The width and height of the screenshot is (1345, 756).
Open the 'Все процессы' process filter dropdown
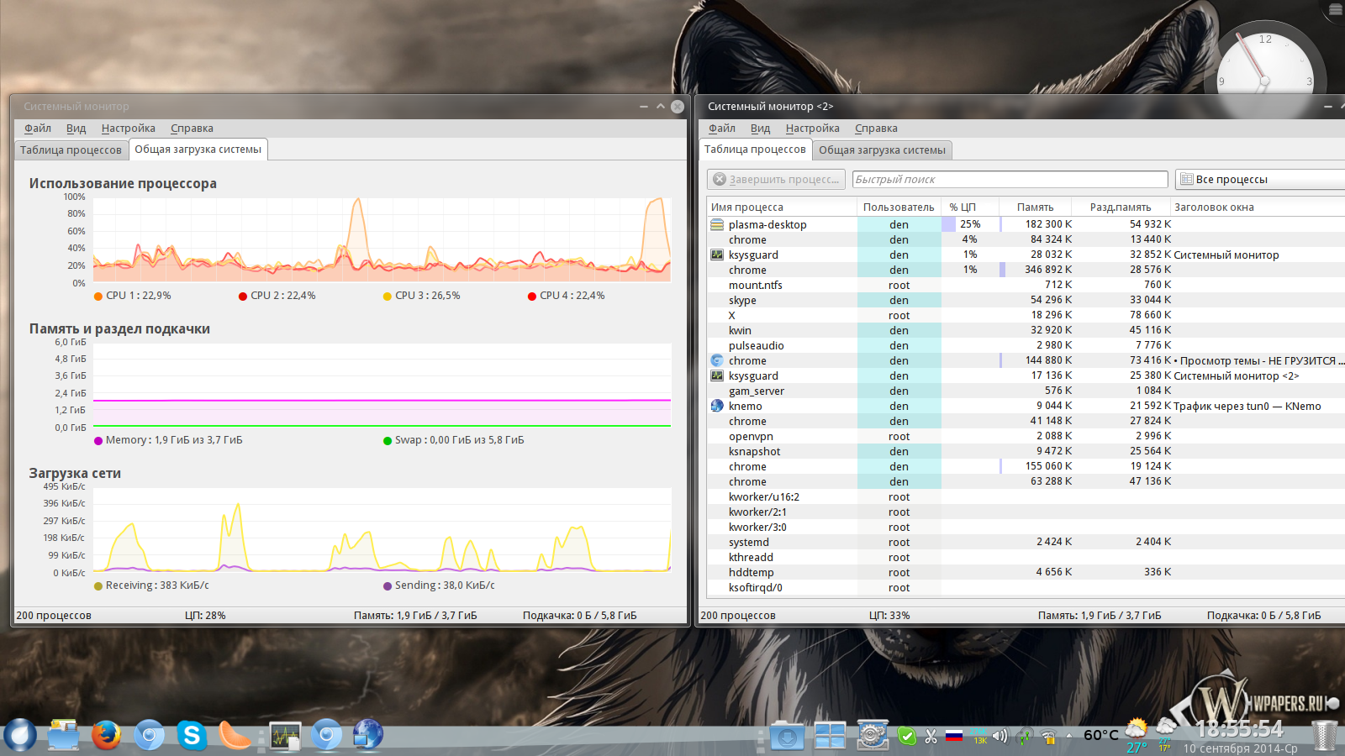coord(1259,179)
